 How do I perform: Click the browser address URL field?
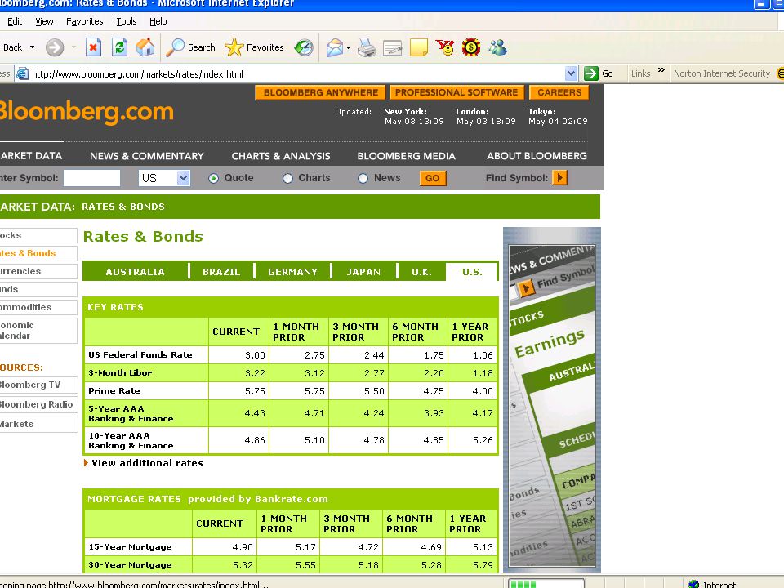point(297,74)
